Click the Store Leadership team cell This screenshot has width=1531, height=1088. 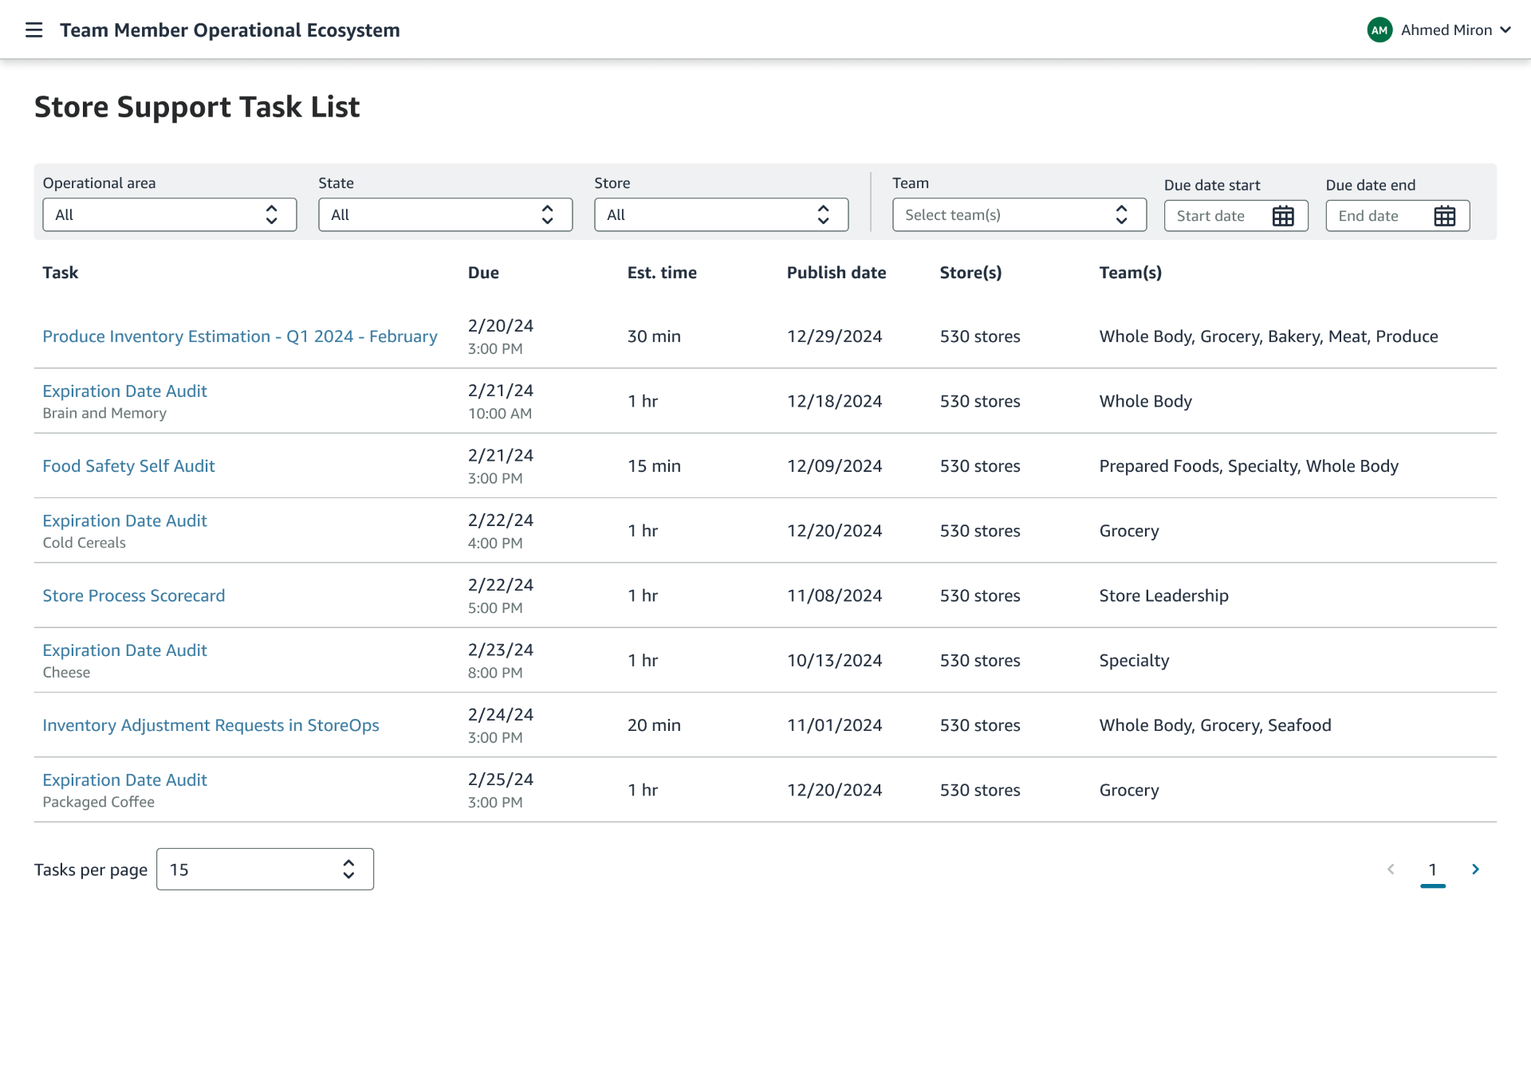click(1163, 596)
